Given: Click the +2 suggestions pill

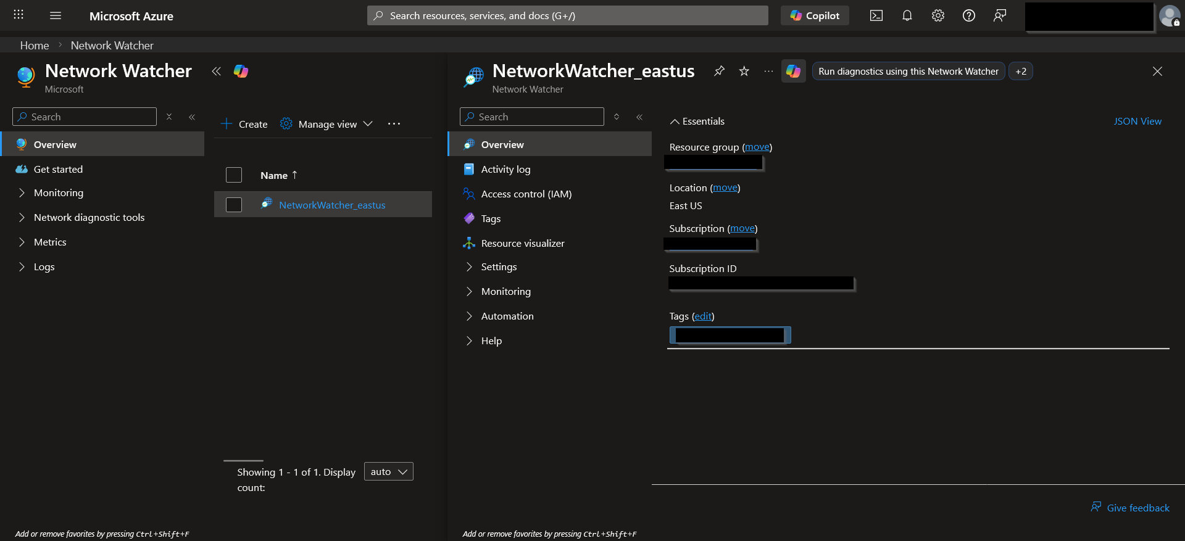Looking at the screenshot, I should tap(1021, 72).
